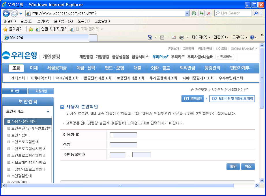The width and height of the screenshot is (266, 196).
Task: Click the horizontal scrollbar right arrow
Action: 257,186
